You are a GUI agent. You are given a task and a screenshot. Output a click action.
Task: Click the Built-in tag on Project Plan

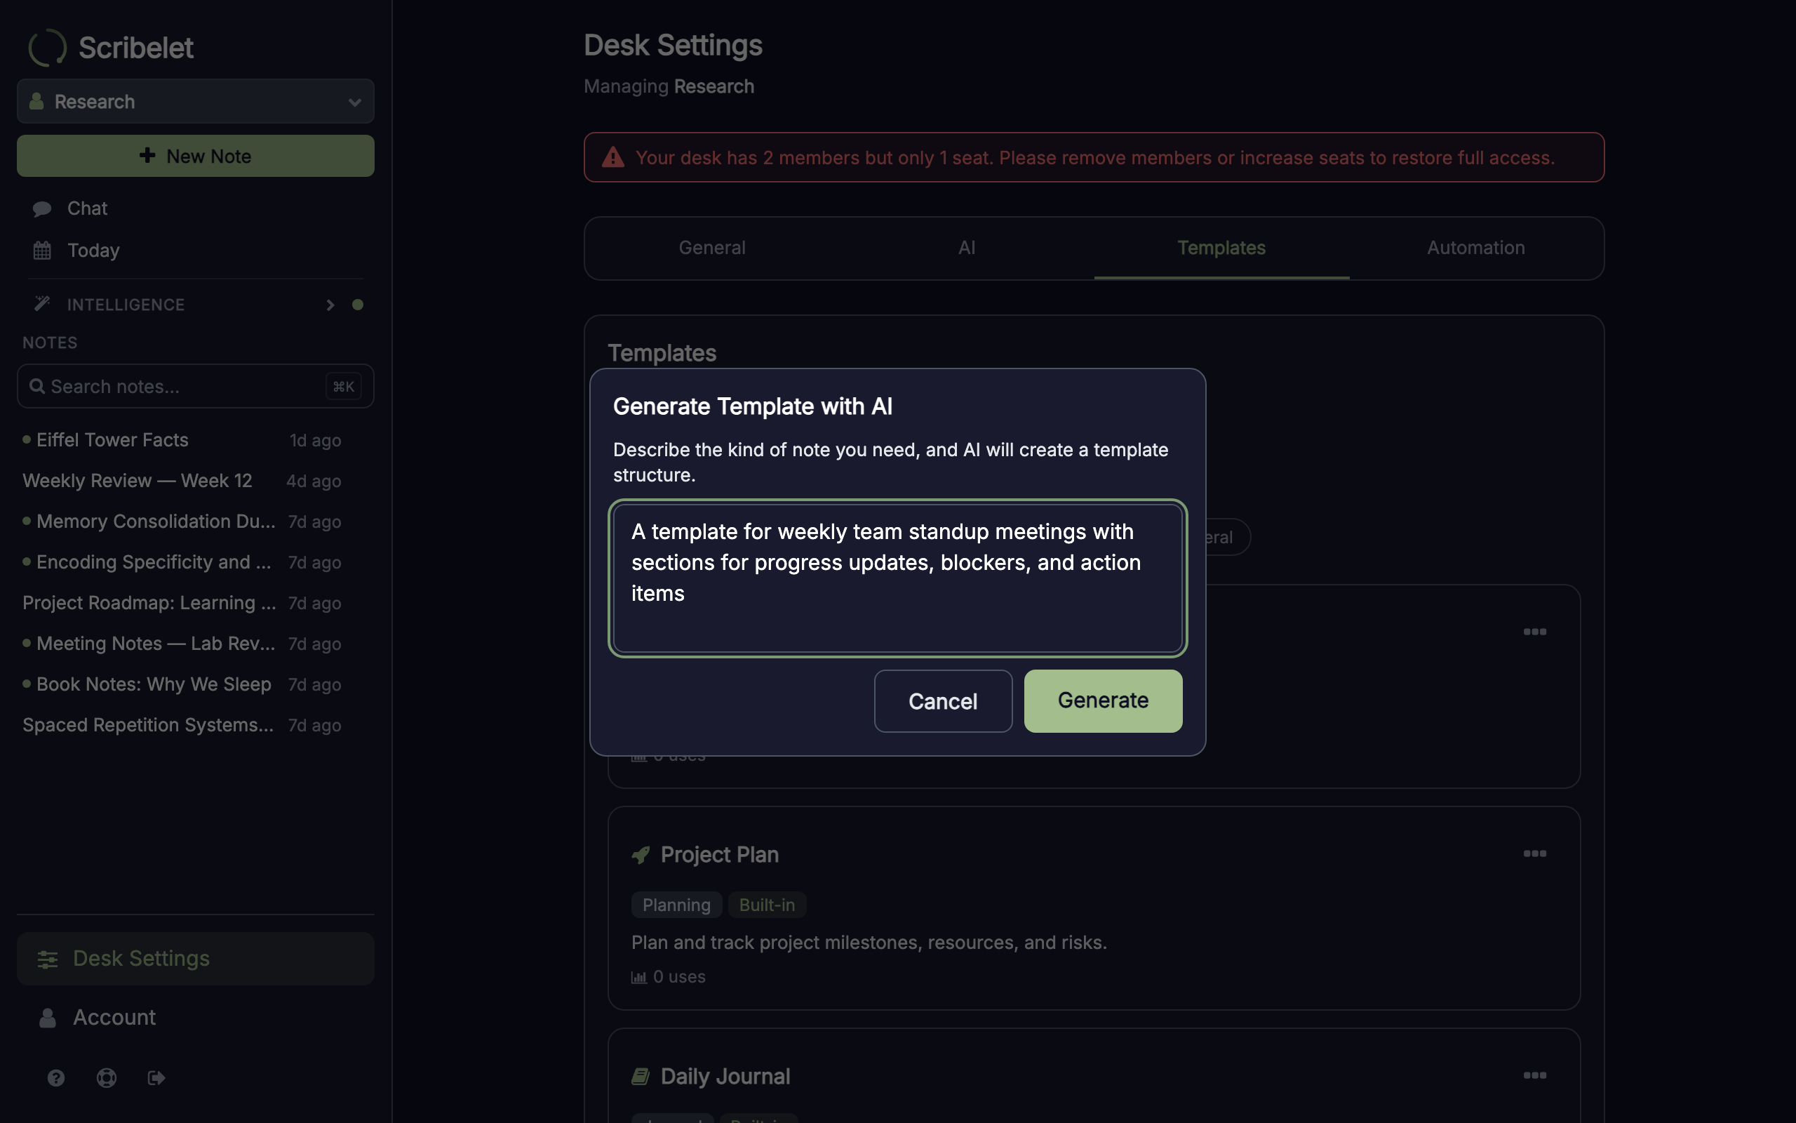(767, 905)
